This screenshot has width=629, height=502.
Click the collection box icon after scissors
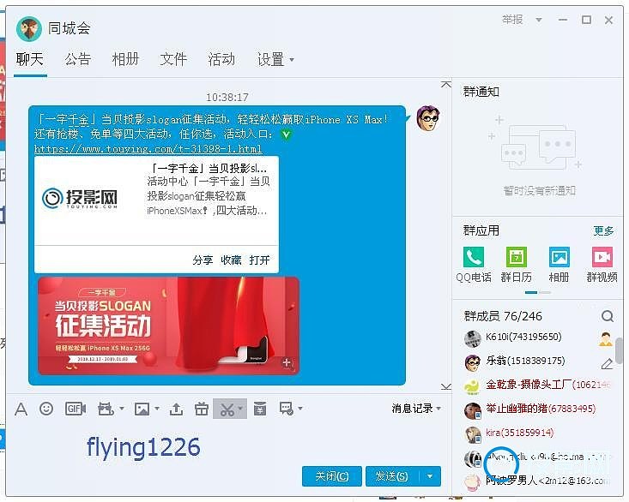coord(260,409)
